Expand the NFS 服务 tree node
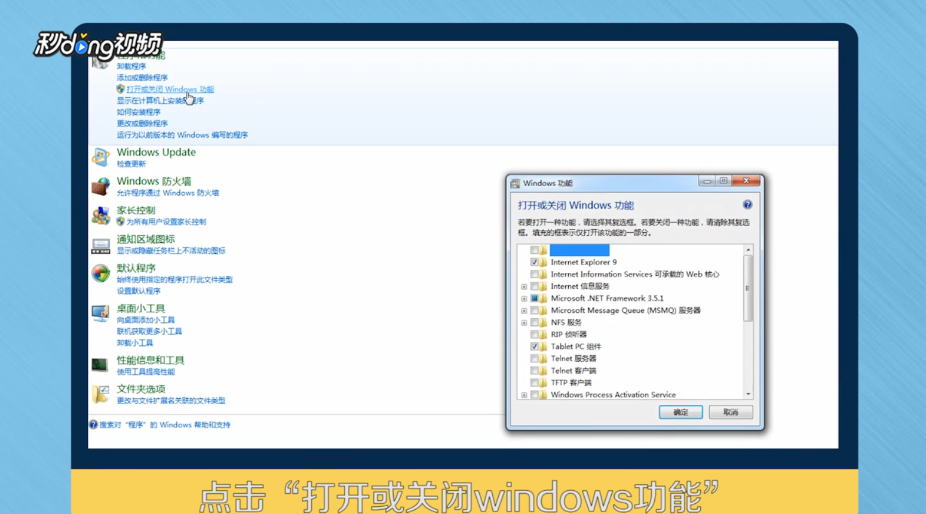This screenshot has height=514, width=926. point(524,322)
